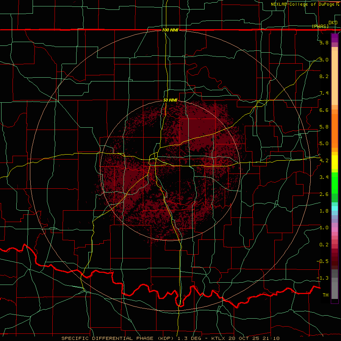Click the 8.2 scale value

coord(324,76)
